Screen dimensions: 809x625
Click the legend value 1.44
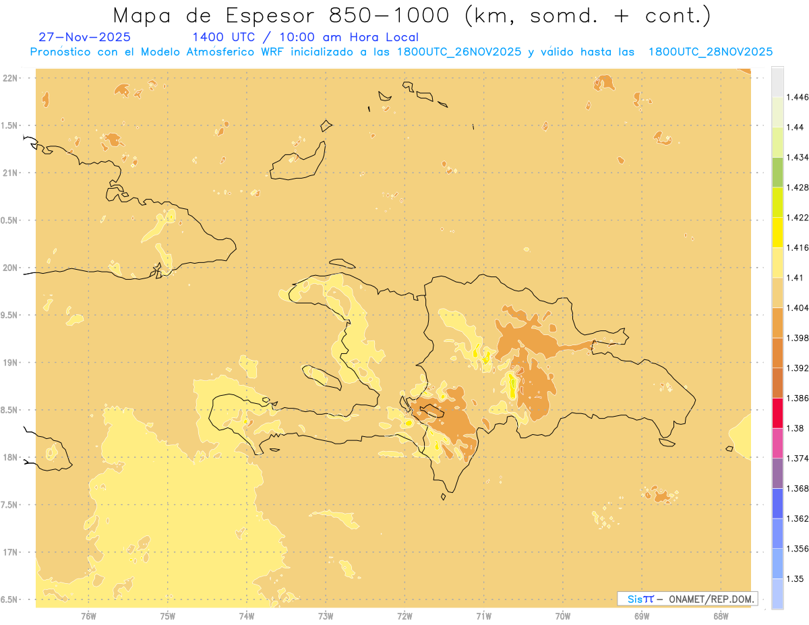[x=795, y=127]
